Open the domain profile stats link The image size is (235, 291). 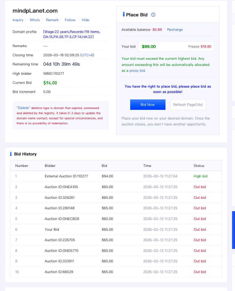pos(72,34)
